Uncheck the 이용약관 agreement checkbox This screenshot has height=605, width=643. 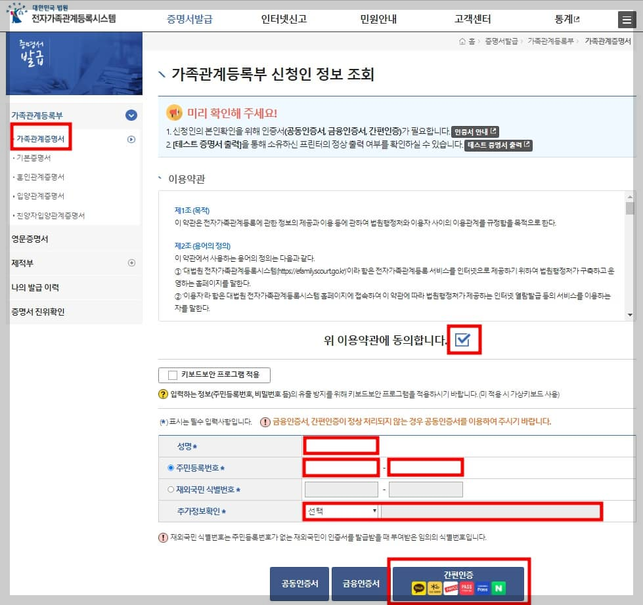[464, 339]
